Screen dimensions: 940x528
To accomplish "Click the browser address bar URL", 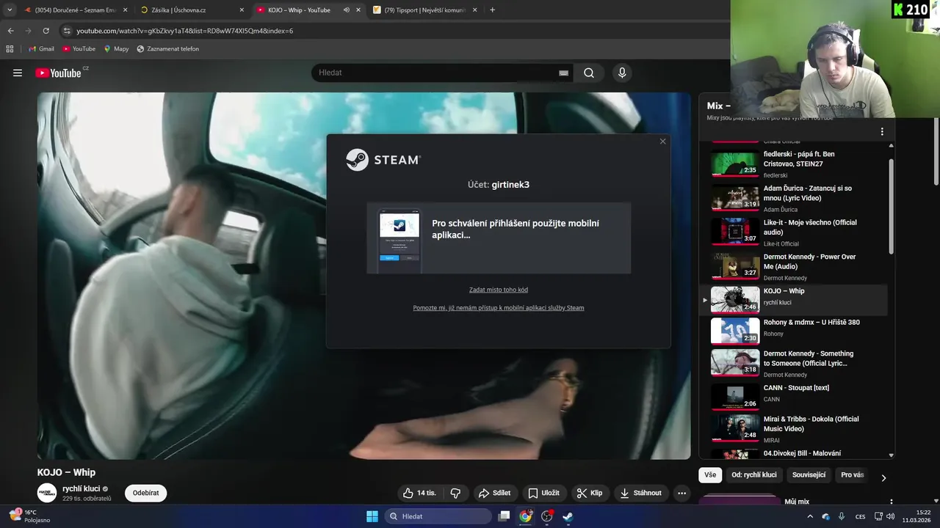I will (x=184, y=31).
